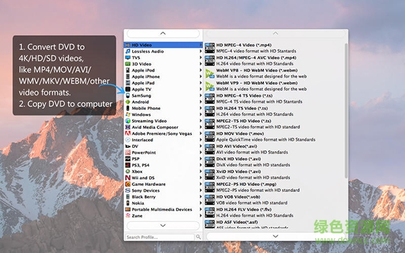Image resolution: width=405 pixels, height=253 pixels.
Task: Click the Search Profile input field
Action: click(159, 237)
